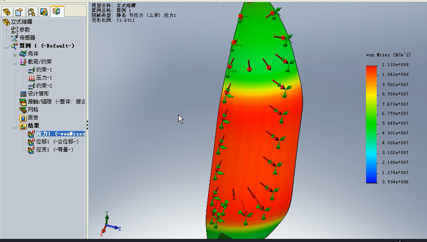Click the legend value 7.673e+007

pyautogui.click(x=395, y=104)
